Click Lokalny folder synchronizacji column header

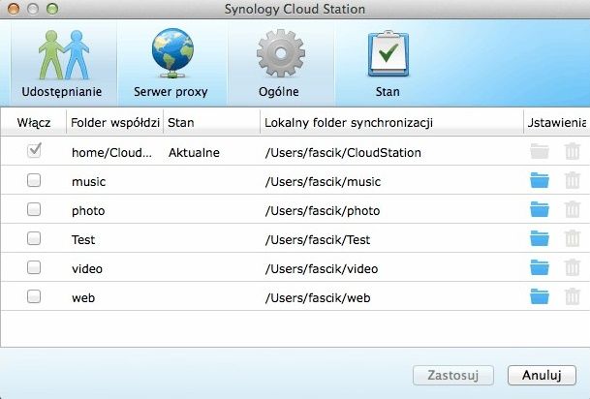[391, 123]
